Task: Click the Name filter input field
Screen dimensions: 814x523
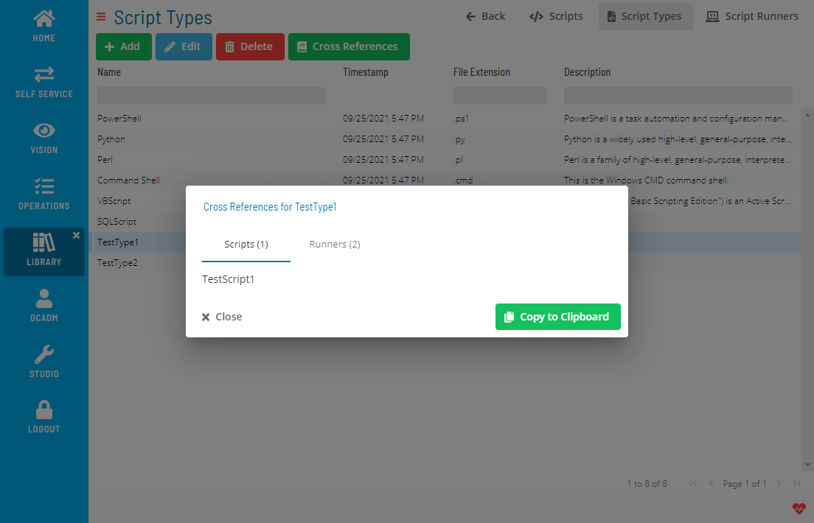Action: (210, 95)
